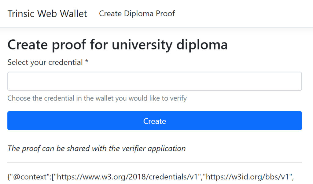The image size is (313, 184).
Task: Go to Create Diploma Proof page
Action: (137, 14)
